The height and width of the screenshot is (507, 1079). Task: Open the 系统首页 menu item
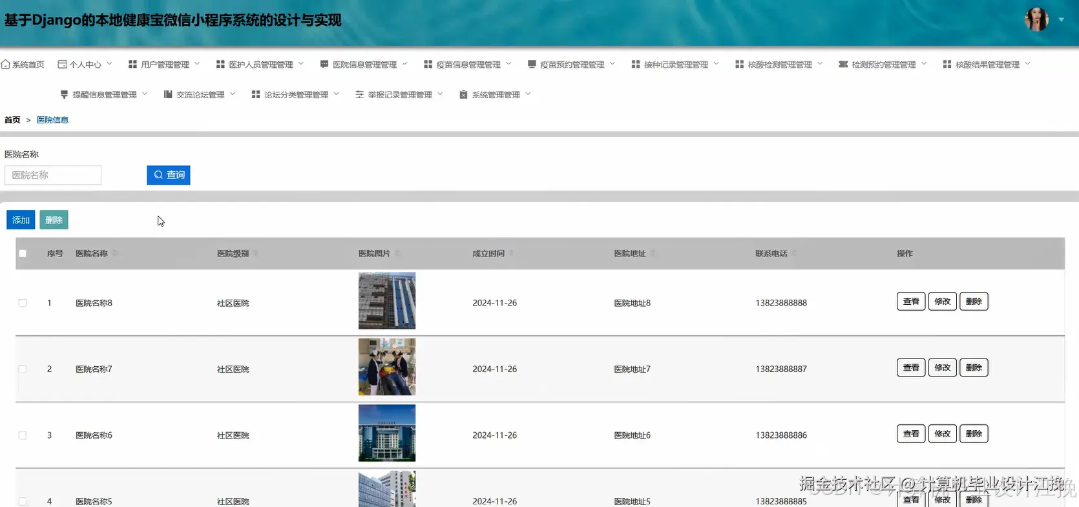click(x=23, y=65)
